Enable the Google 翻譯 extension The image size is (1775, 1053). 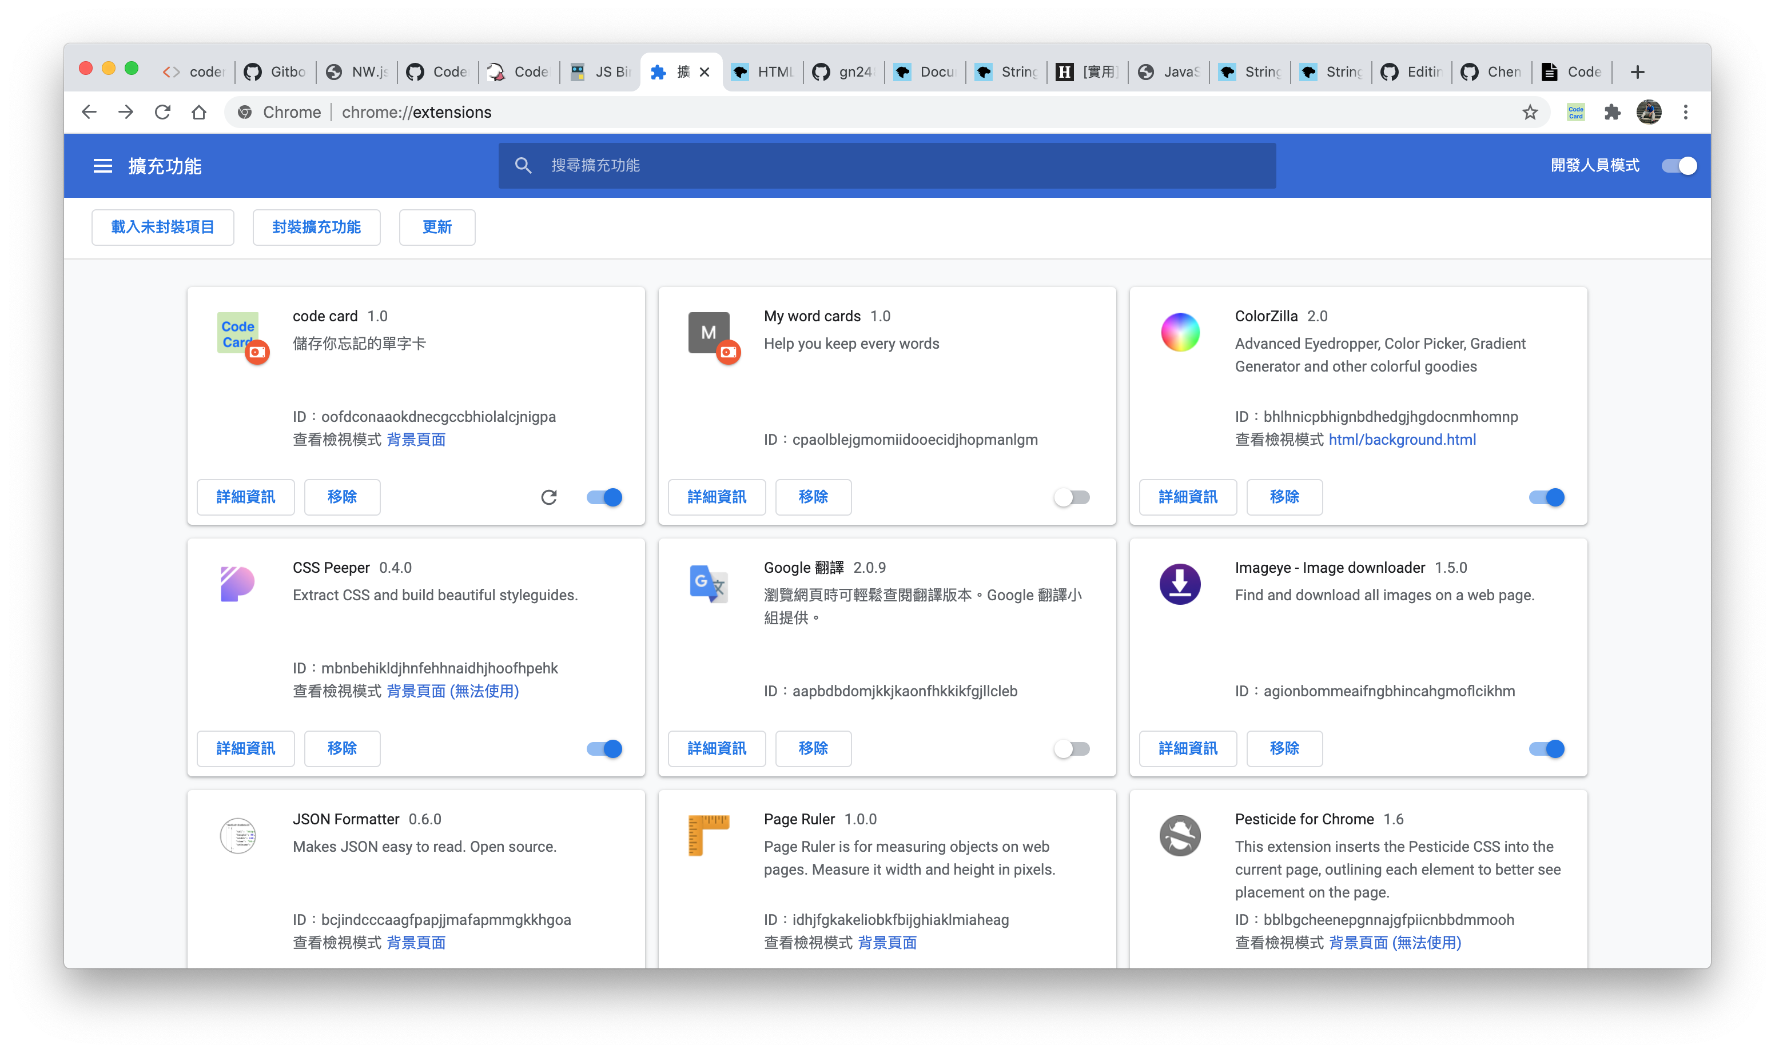tap(1072, 749)
